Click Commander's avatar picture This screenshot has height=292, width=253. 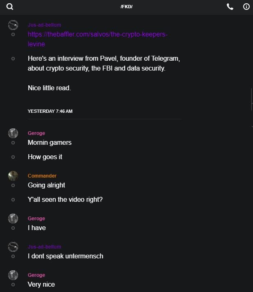click(13, 176)
